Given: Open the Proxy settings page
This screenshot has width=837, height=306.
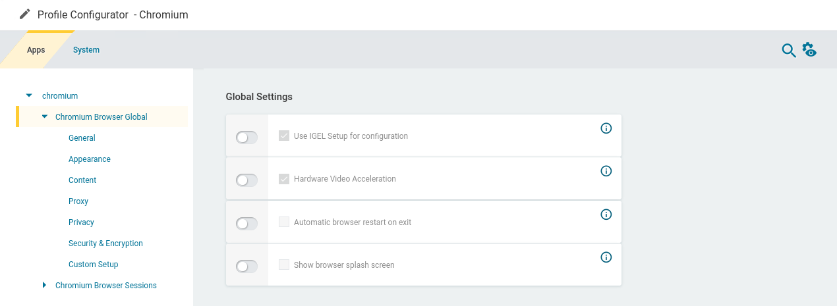Looking at the screenshot, I should pos(78,201).
